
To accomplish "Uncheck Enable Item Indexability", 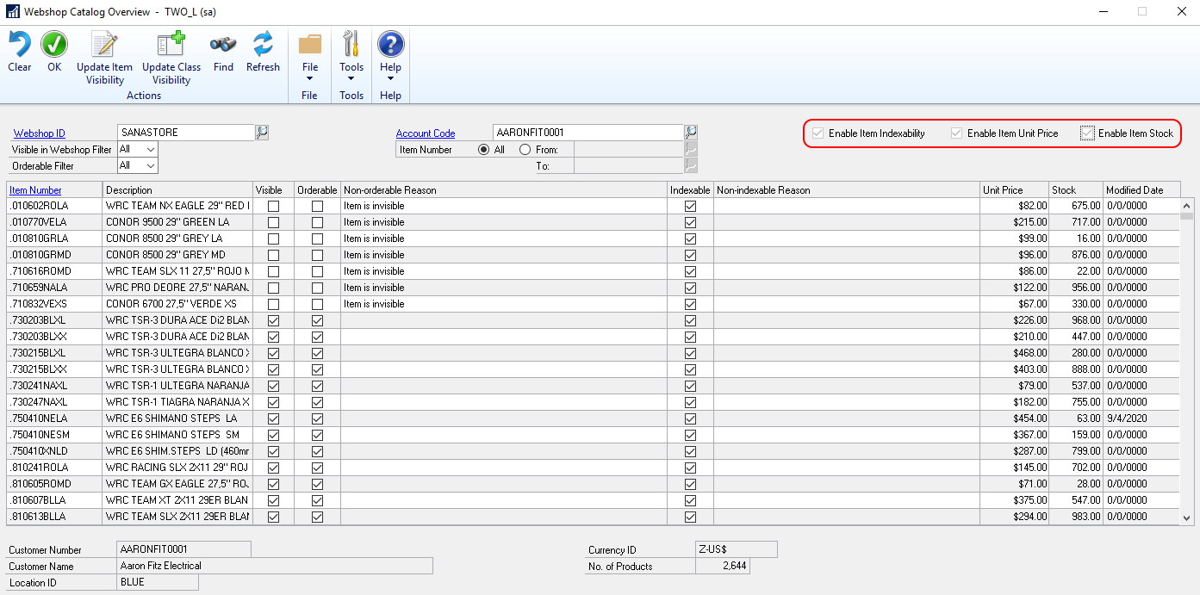I will click(x=817, y=133).
